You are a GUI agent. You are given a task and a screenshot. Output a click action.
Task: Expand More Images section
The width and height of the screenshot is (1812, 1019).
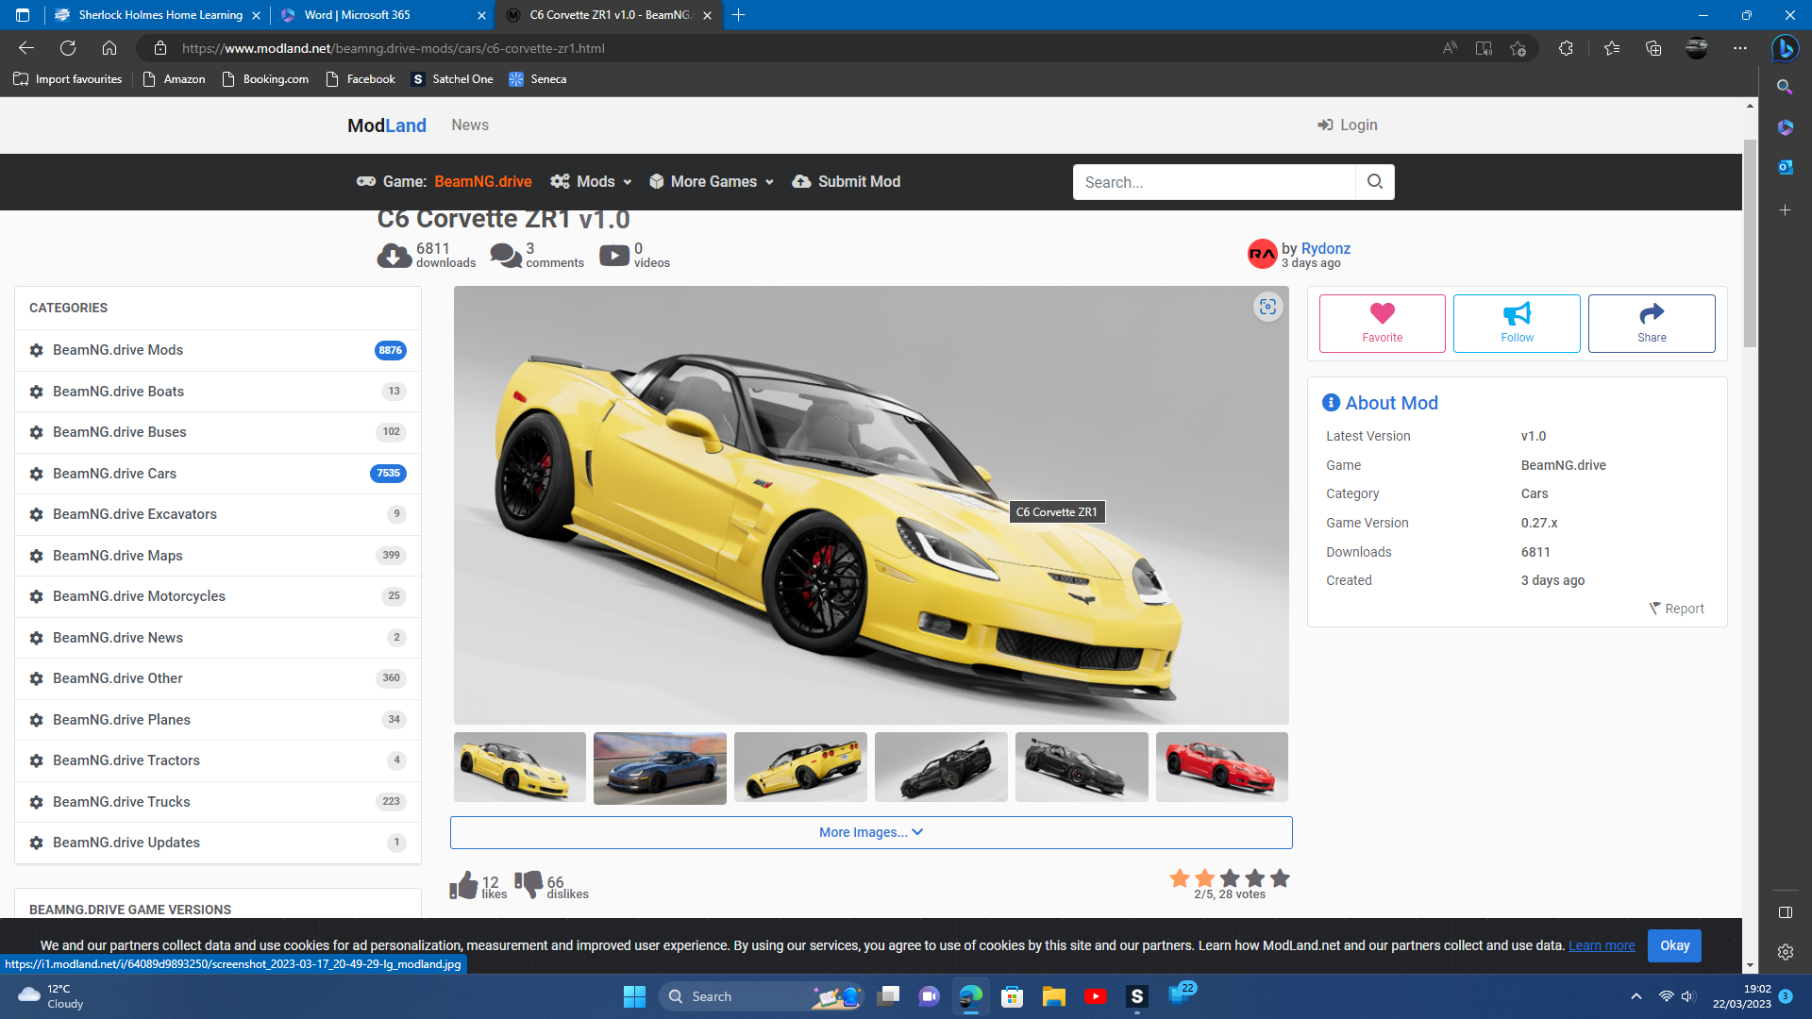click(x=871, y=832)
